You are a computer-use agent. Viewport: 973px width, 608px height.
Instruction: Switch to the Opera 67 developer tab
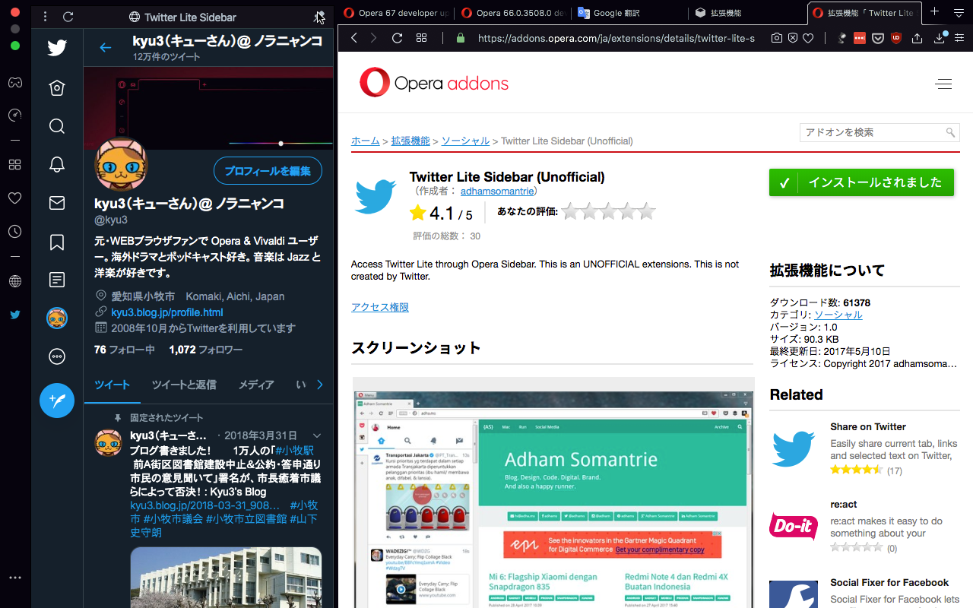coord(396,13)
